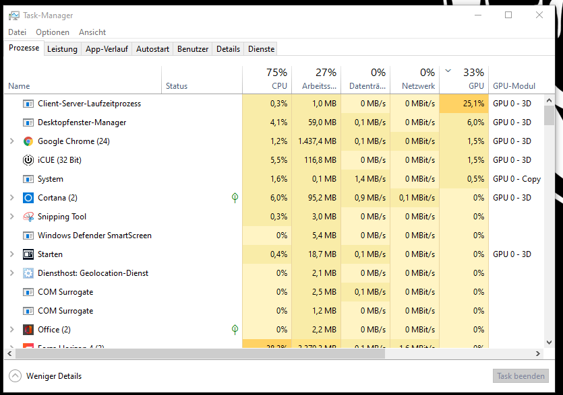Switch to the Autostart tab
This screenshot has height=395, width=563.
pyautogui.click(x=152, y=49)
